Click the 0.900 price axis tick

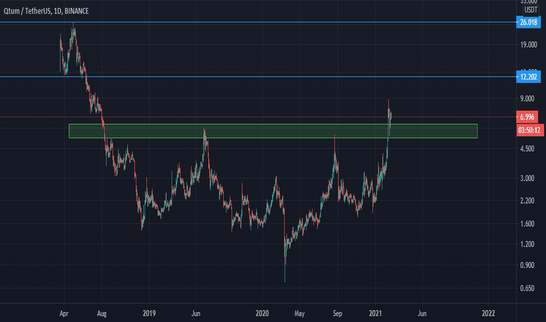527,265
